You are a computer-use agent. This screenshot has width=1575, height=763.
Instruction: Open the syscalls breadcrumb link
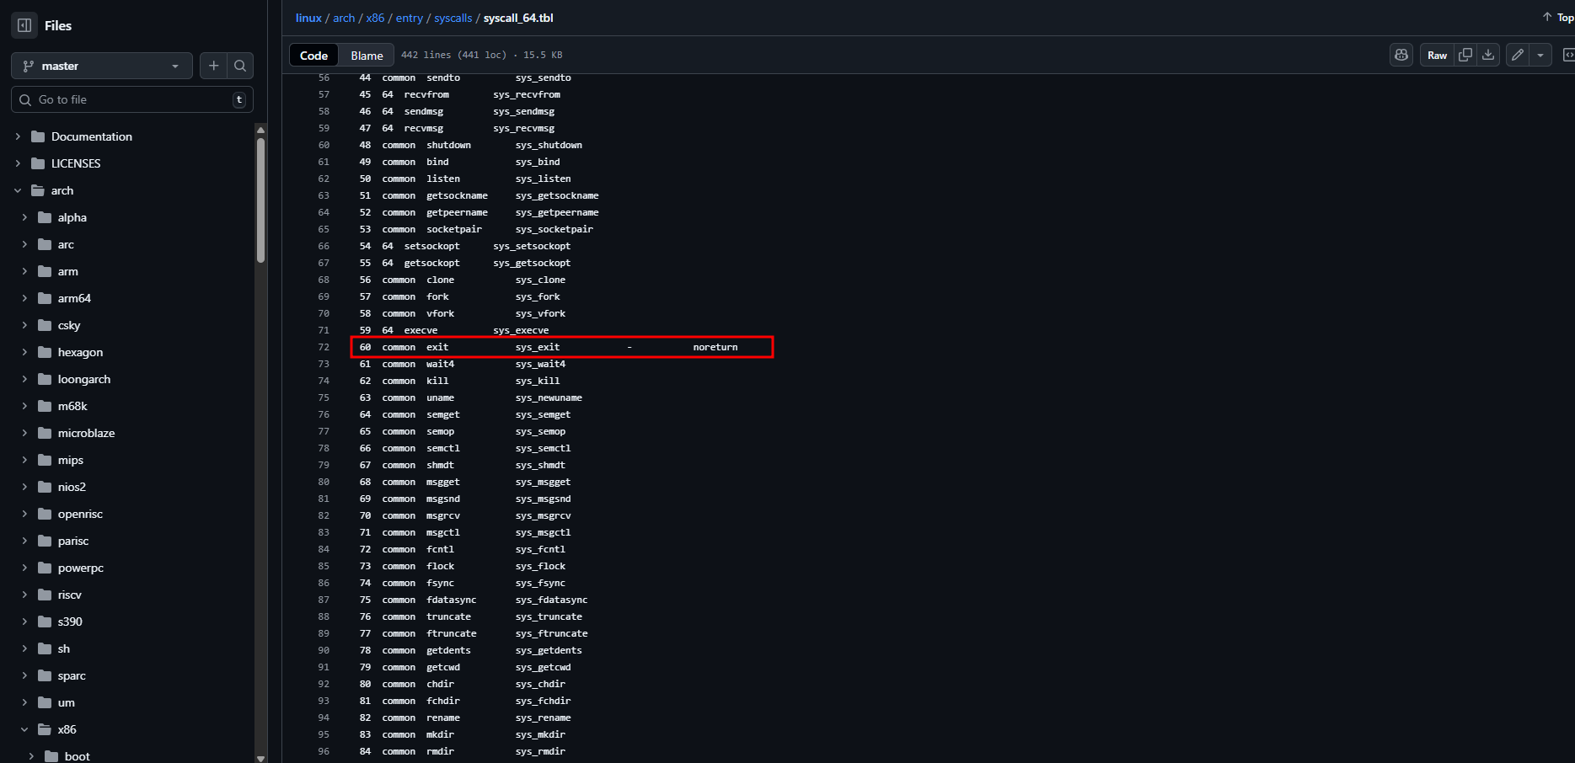tap(453, 18)
